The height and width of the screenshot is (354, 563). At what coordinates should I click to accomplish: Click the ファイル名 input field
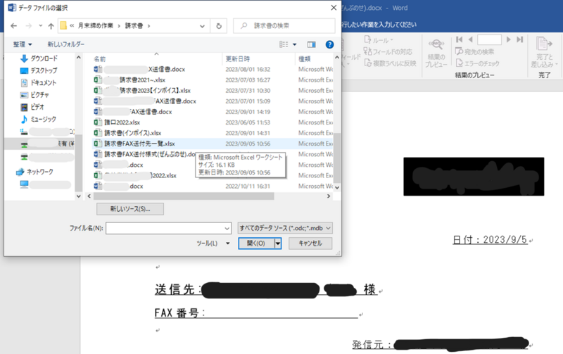pos(165,228)
